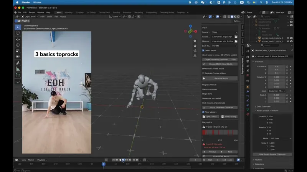307x172 pixels.
Task: Click the red diagnostics frame strip
Action: click(220, 132)
